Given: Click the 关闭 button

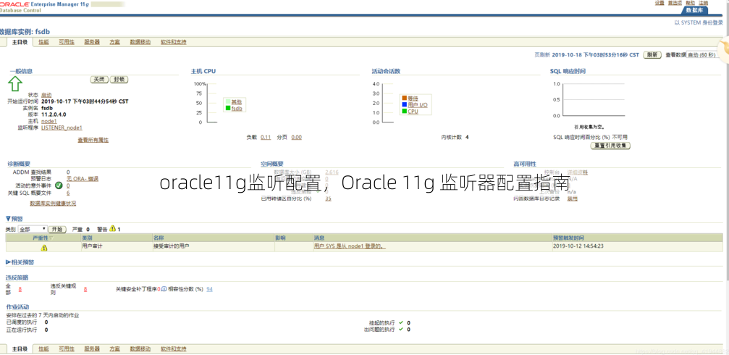Looking at the screenshot, I should click(99, 80).
